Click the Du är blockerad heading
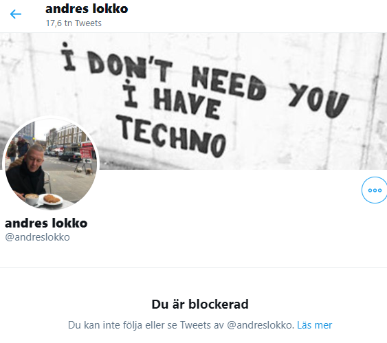 pos(200,304)
